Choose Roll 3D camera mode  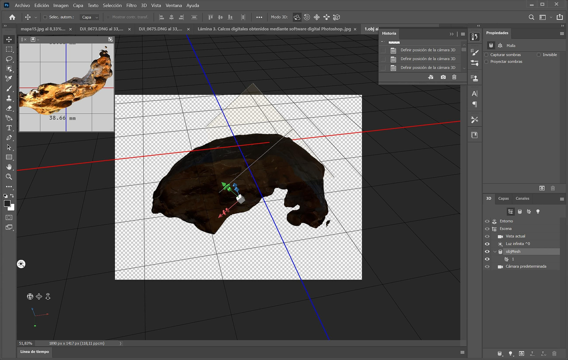(307, 17)
